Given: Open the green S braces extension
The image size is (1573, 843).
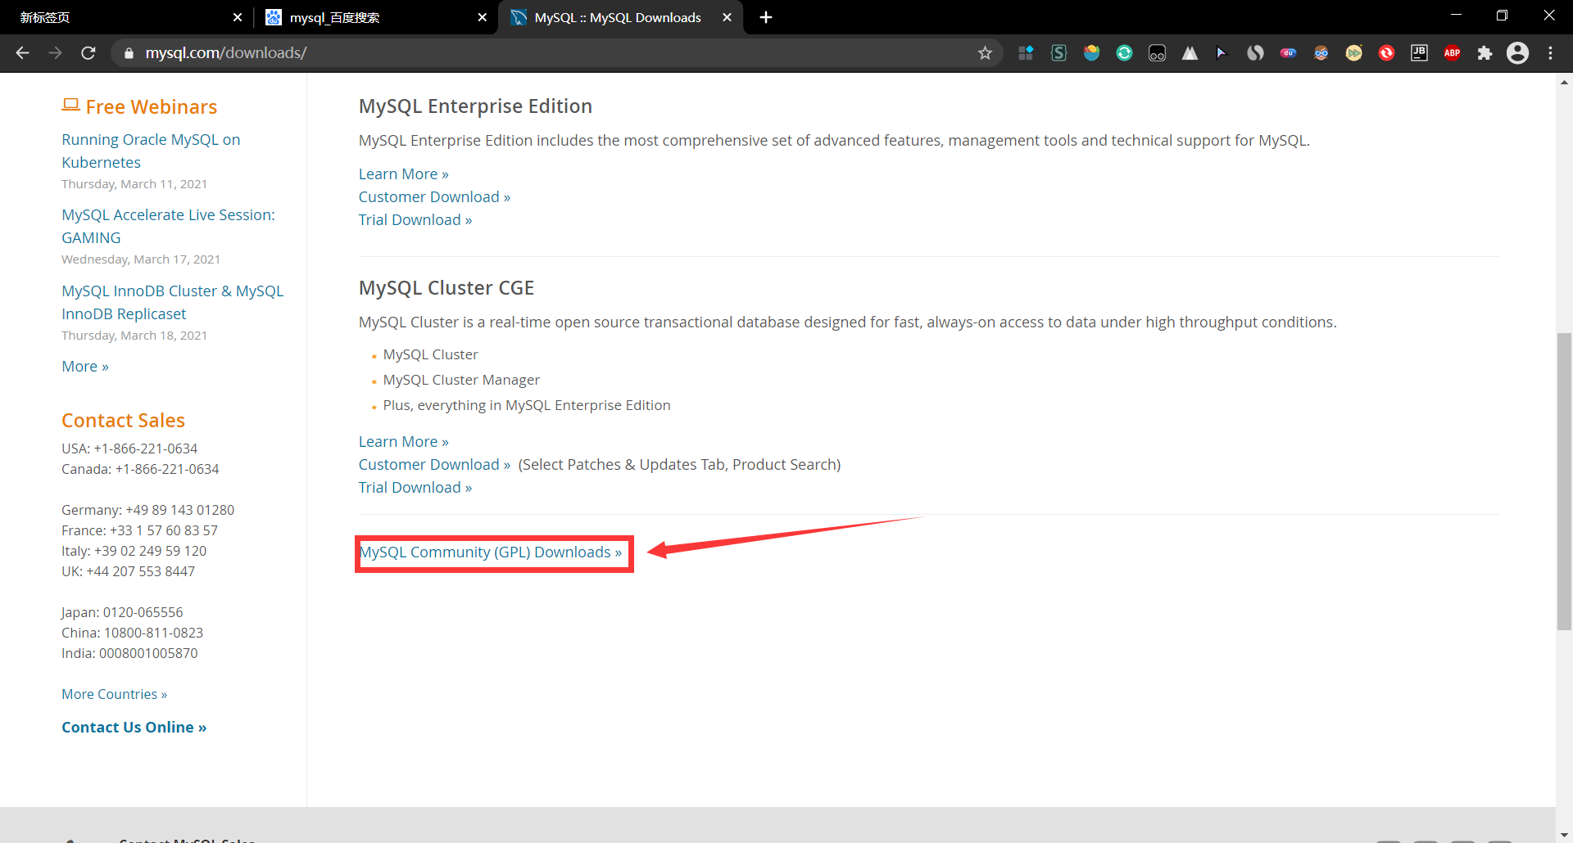Looking at the screenshot, I should coord(1058,53).
